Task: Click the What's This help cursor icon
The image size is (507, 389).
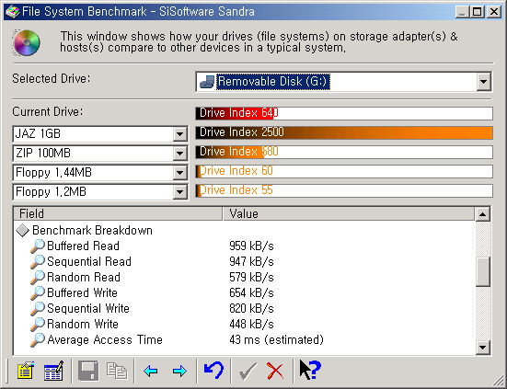Action: pos(309,370)
